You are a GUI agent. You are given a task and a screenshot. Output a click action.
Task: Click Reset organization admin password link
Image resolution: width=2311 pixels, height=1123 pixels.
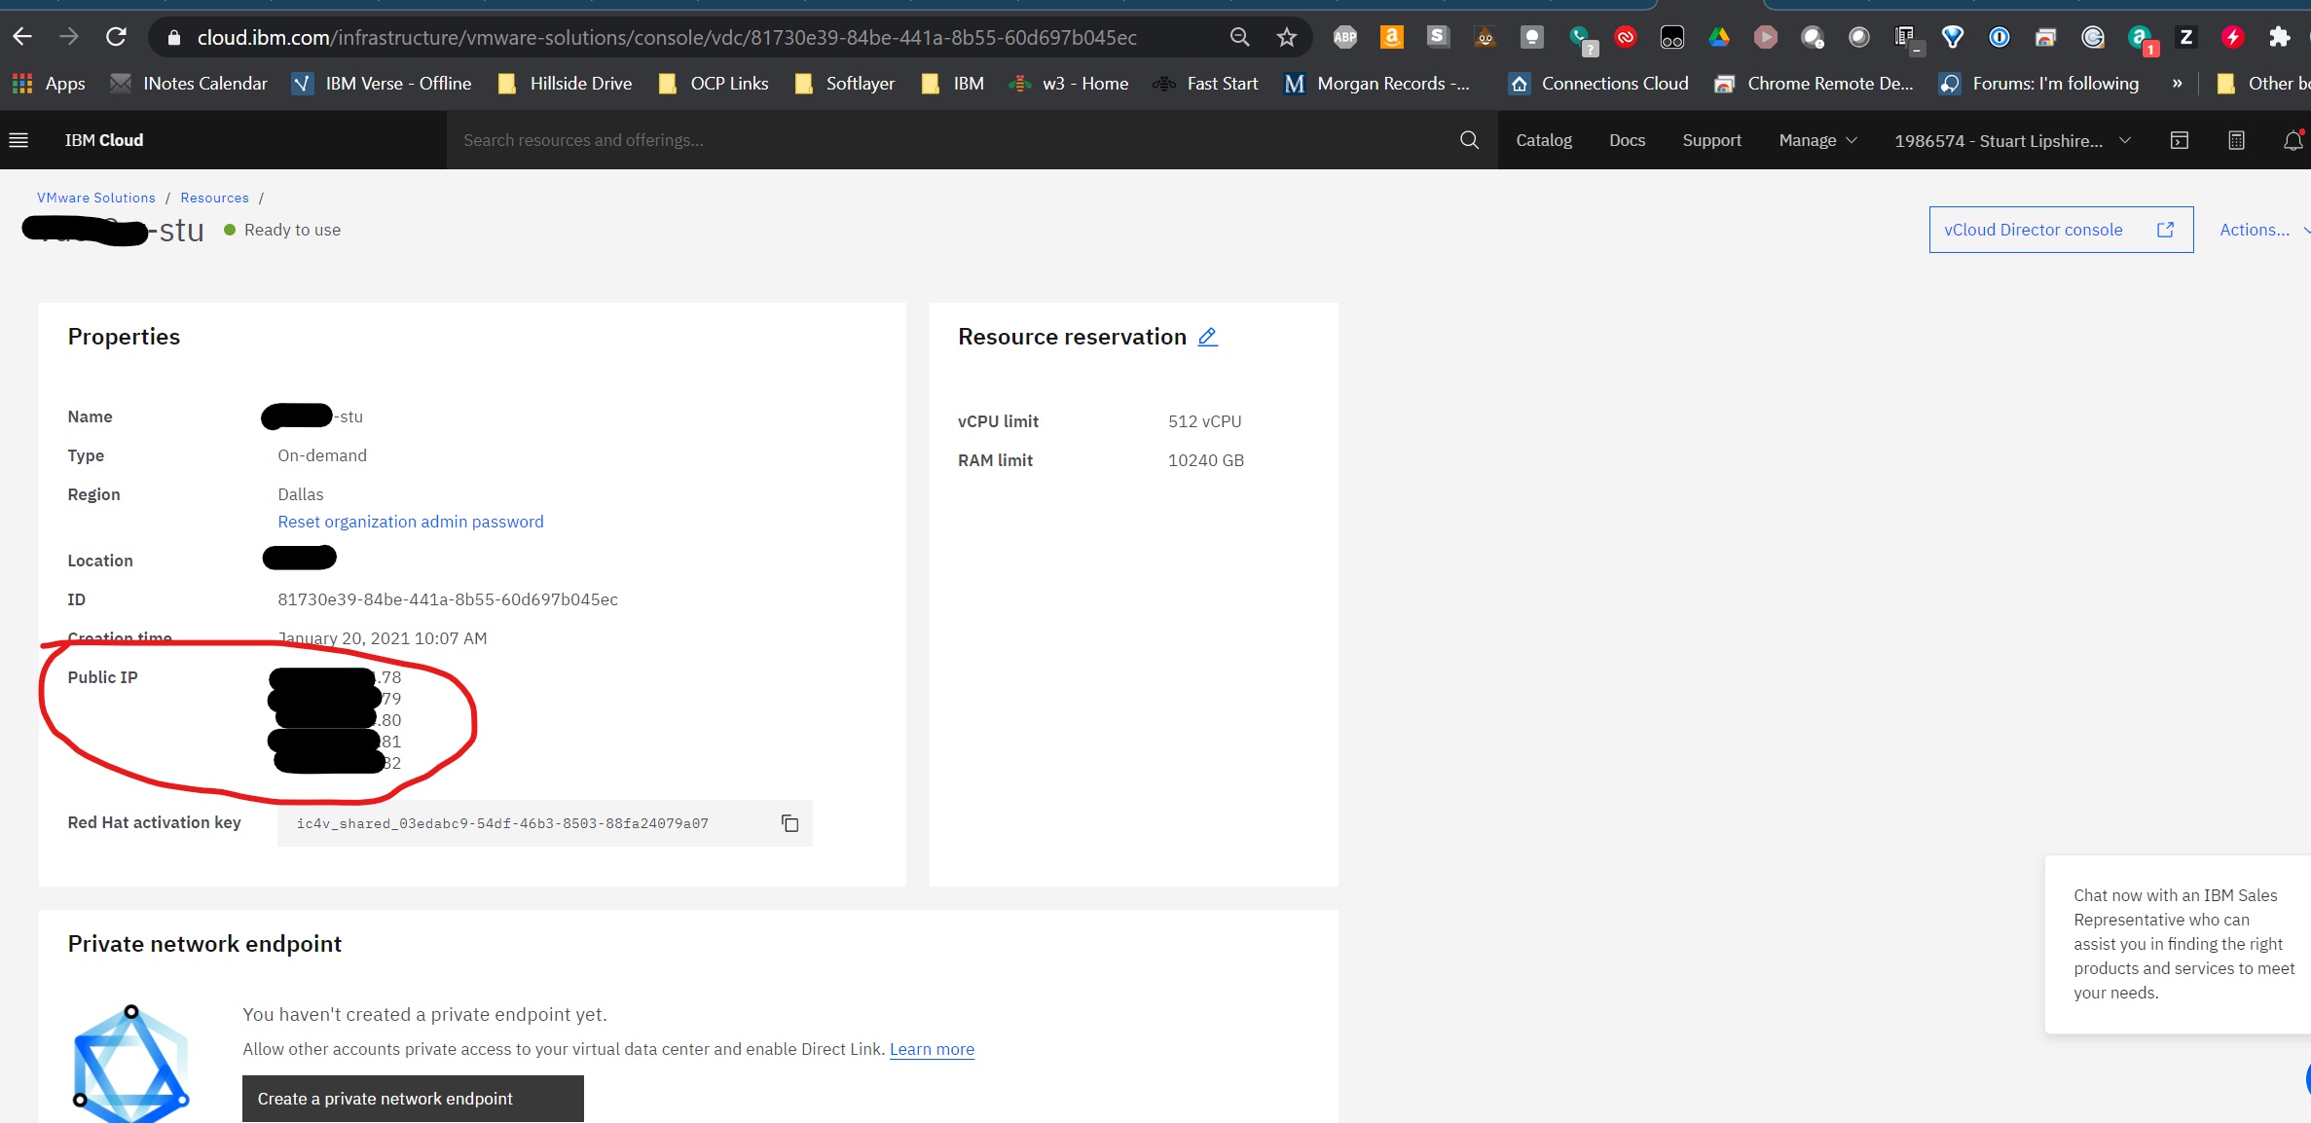410,522
